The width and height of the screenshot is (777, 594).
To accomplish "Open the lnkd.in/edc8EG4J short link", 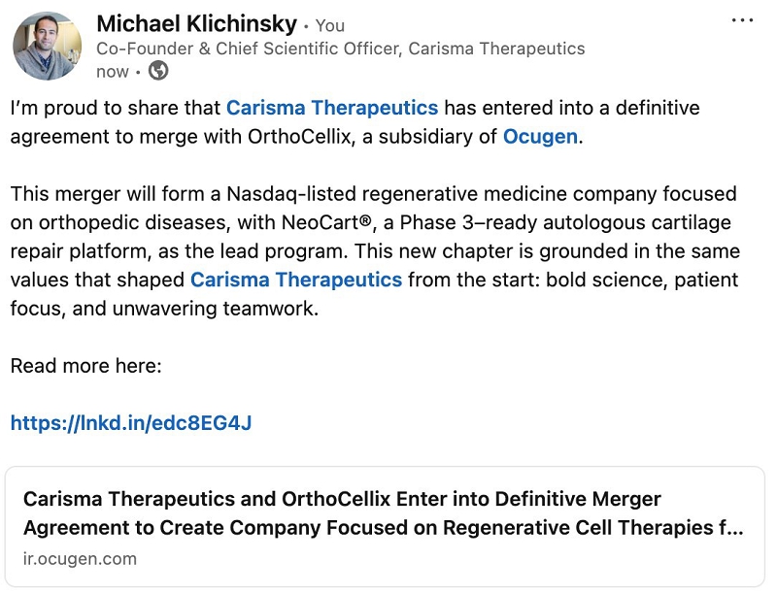I will click(x=131, y=422).
